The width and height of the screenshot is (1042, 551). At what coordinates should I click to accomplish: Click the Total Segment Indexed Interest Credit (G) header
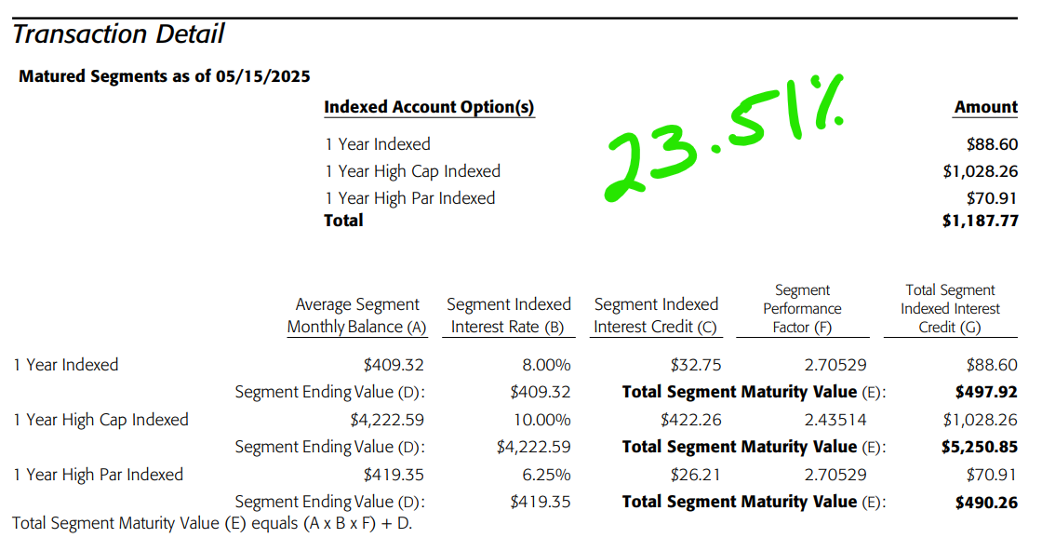(950, 308)
